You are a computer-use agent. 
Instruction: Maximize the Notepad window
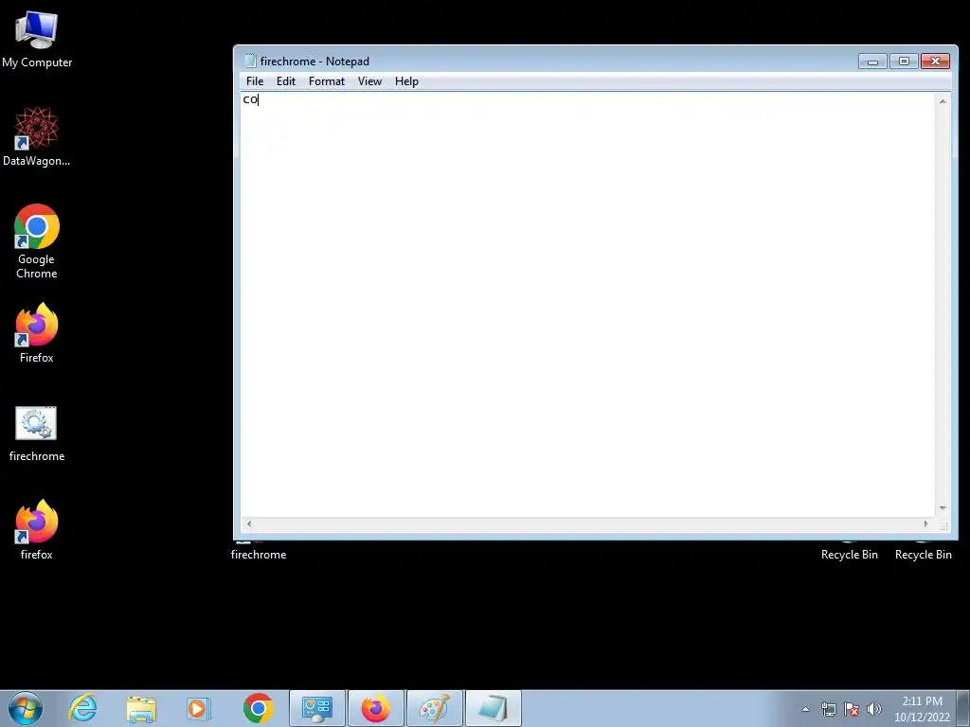[904, 62]
